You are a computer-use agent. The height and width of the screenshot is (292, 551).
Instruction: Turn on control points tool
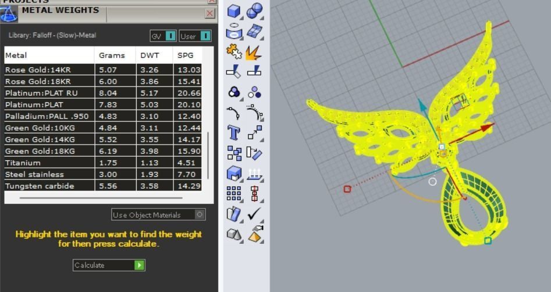(x=255, y=112)
